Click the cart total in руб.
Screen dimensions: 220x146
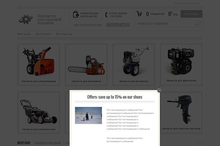173,14
